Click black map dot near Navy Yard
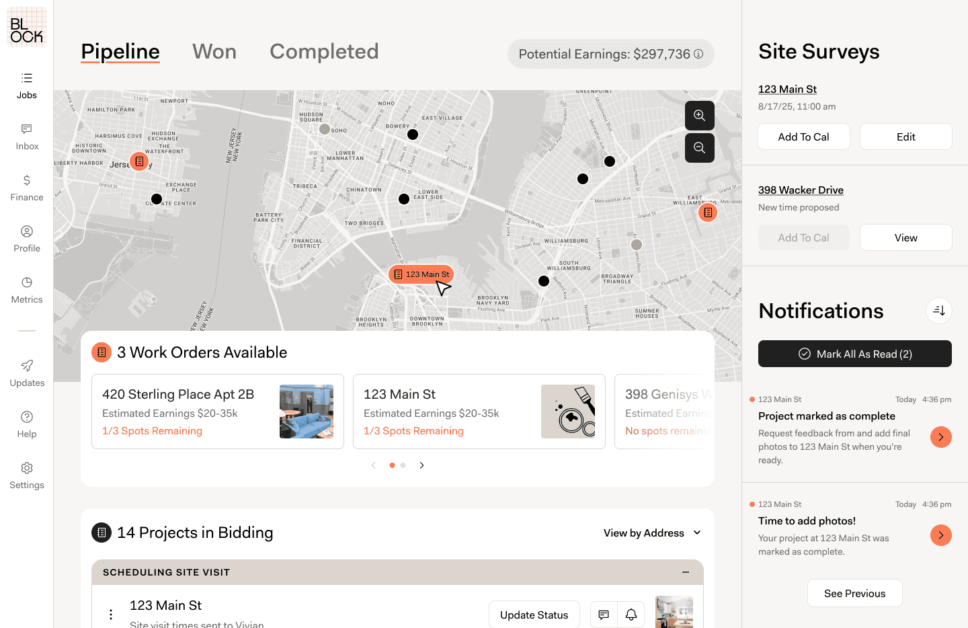 click(x=544, y=281)
